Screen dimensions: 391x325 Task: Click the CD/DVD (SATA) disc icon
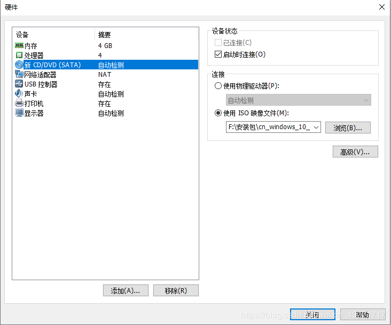19,65
